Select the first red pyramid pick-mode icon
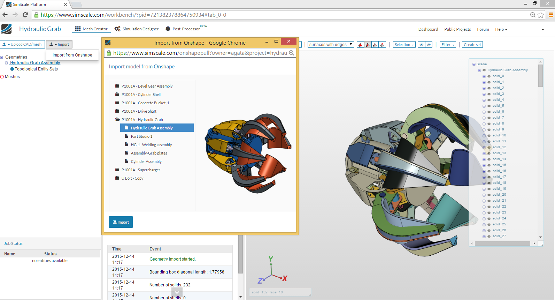 tap(361, 45)
